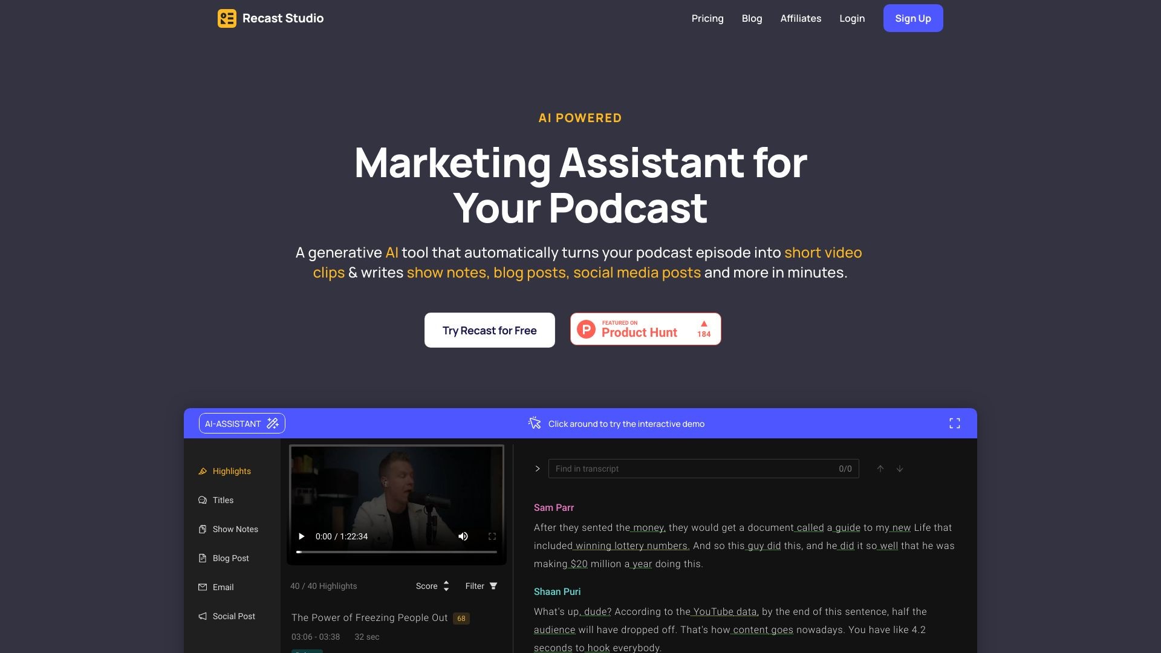The height and width of the screenshot is (653, 1161).
Task: Go to next transcript match arrow
Action: coord(900,469)
